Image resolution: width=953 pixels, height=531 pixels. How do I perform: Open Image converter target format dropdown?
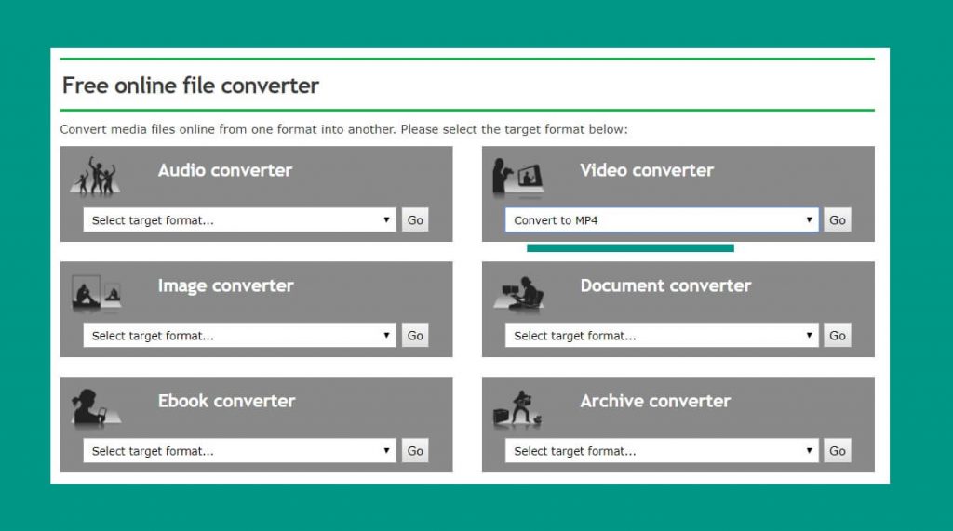click(x=239, y=336)
